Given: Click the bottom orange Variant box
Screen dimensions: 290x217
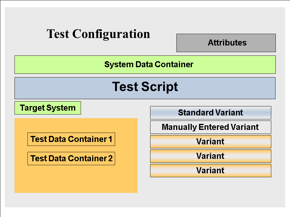Looking at the screenshot, I should (x=211, y=171).
